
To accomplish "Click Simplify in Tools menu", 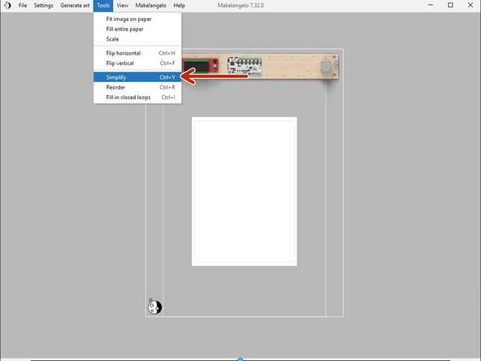I will pos(137,77).
